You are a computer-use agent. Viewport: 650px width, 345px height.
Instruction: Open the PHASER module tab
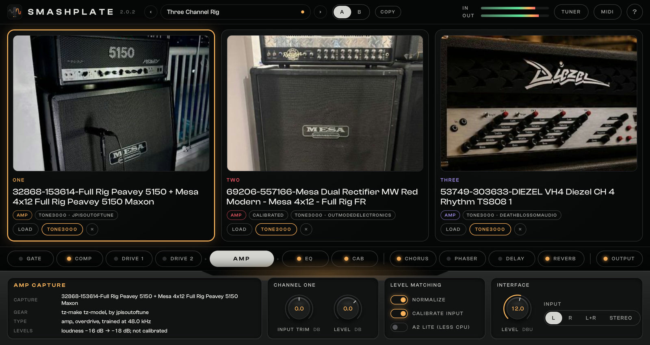(462, 259)
